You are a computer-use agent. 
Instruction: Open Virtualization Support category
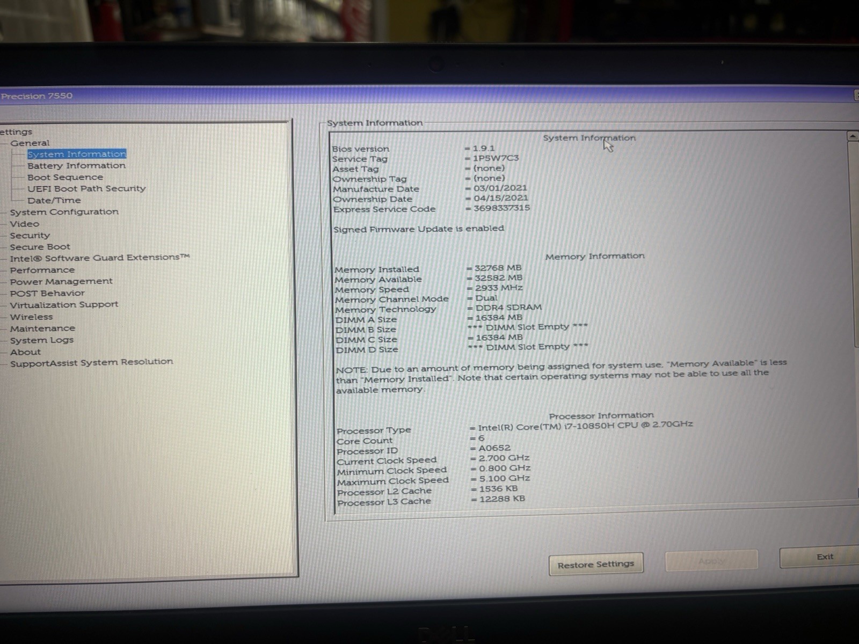point(63,304)
